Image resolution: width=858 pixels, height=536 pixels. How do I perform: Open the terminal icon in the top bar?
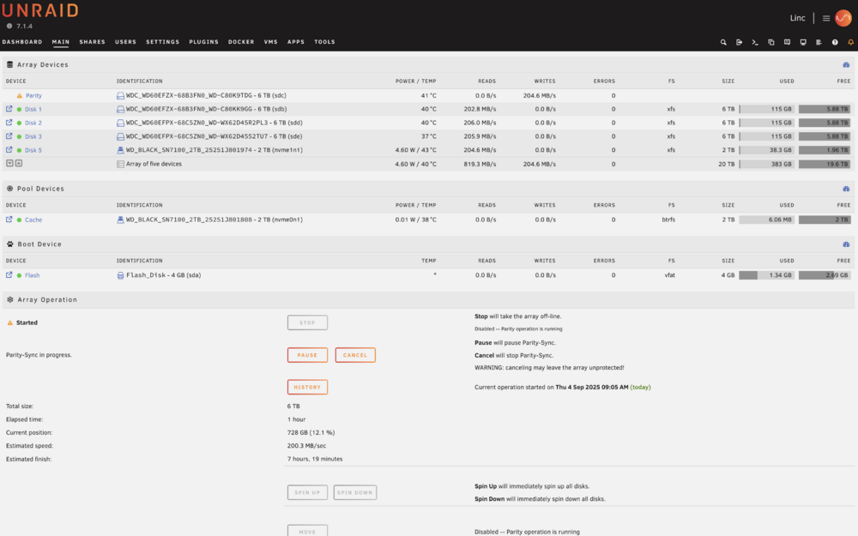coord(755,42)
